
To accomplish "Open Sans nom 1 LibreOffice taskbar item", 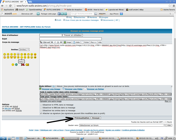I will (x=33, y=138).
